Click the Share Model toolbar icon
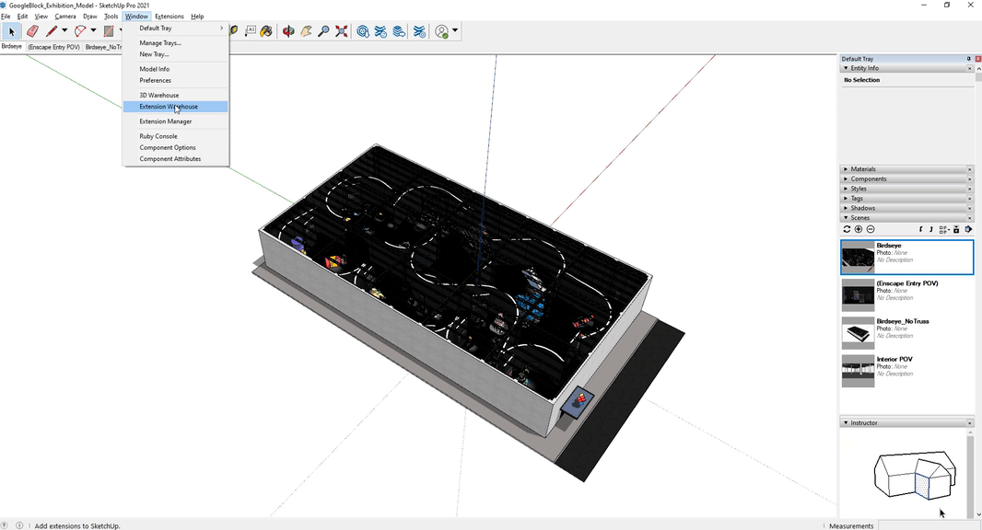This screenshot has width=982, height=530. (398, 30)
